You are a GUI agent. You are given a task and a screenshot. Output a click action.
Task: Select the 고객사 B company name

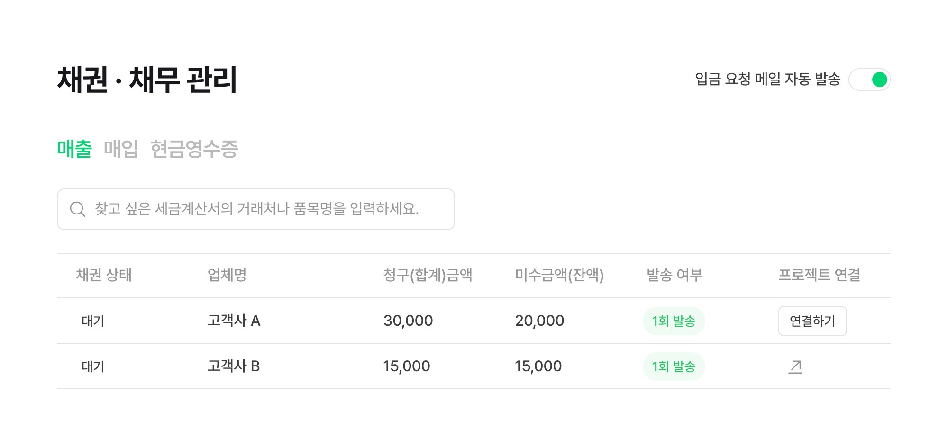[234, 366]
